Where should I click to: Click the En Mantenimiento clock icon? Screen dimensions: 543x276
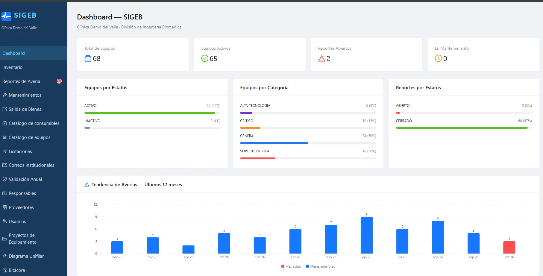(x=438, y=58)
